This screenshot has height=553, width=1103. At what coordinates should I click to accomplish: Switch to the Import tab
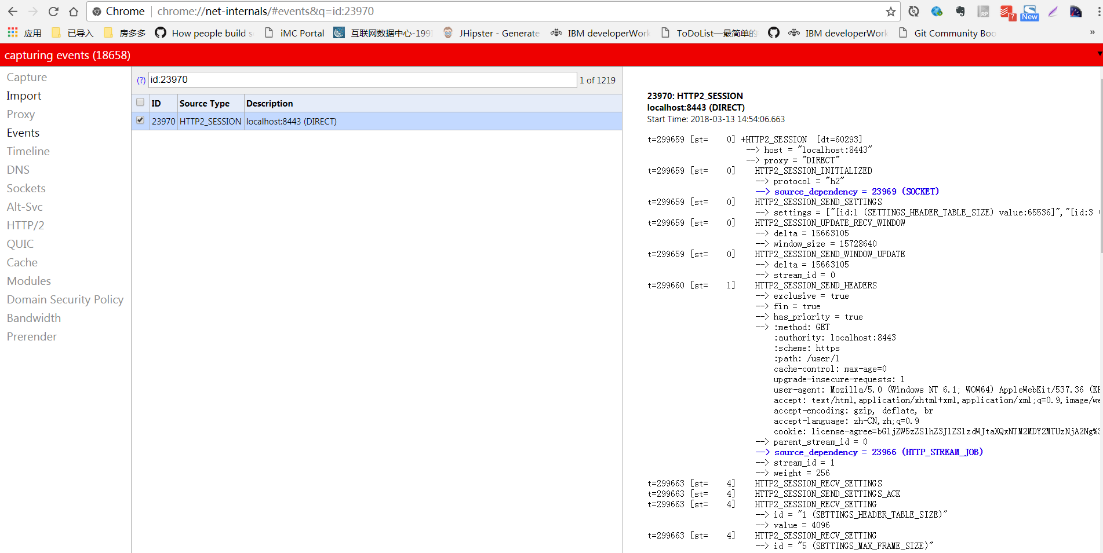point(24,96)
